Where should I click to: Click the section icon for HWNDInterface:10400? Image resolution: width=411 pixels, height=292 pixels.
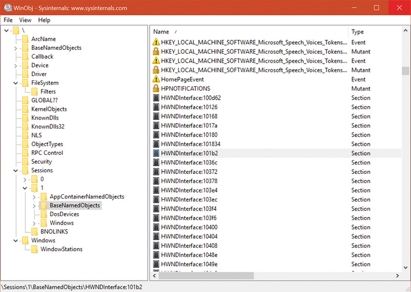(156, 227)
